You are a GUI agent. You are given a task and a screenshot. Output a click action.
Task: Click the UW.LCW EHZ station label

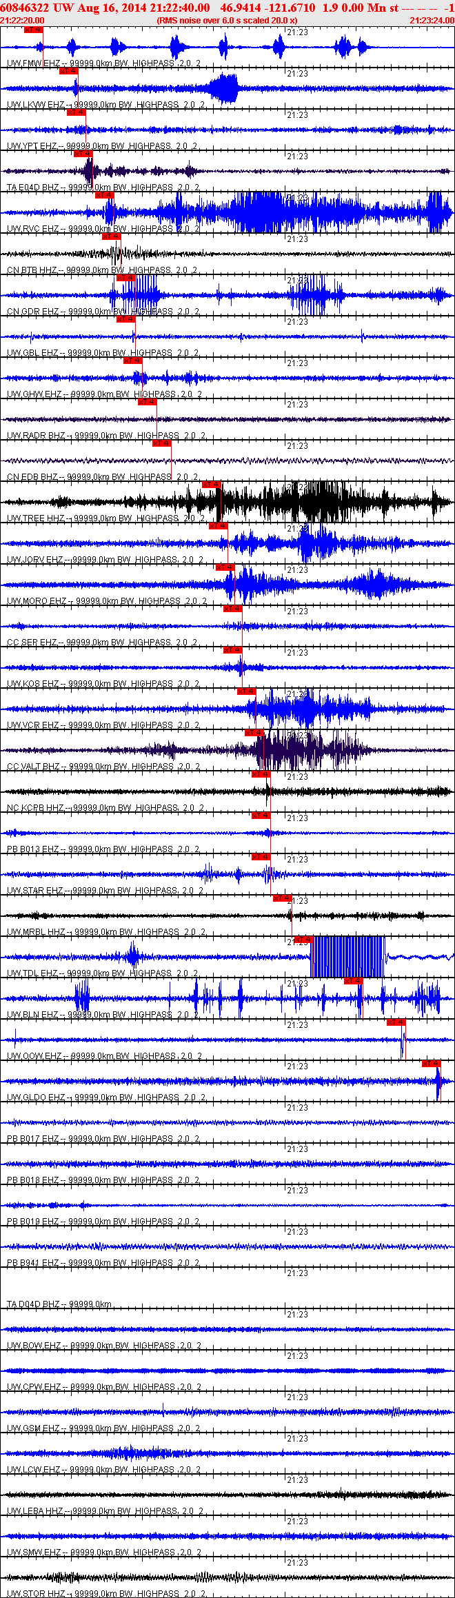[34, 1470]
